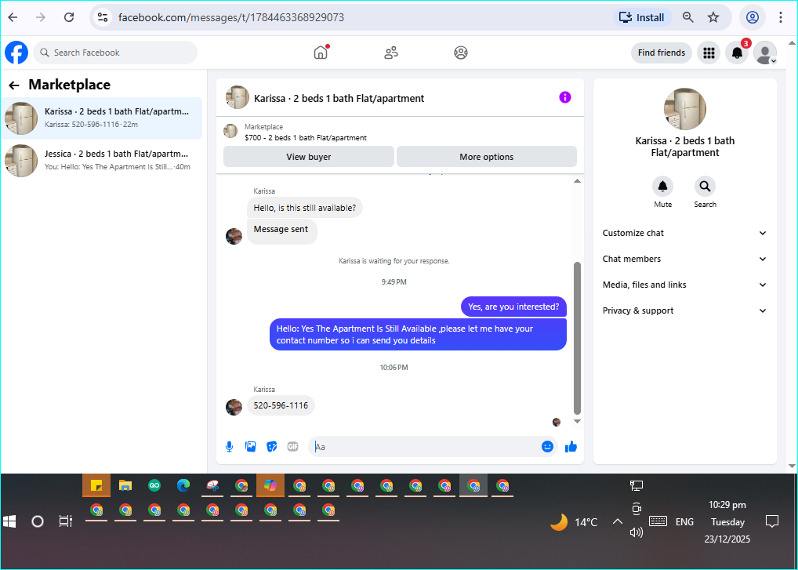Open the Notifications bell with badge 3
The width and height of the screenshot is (798, 570).
[737, 53]
